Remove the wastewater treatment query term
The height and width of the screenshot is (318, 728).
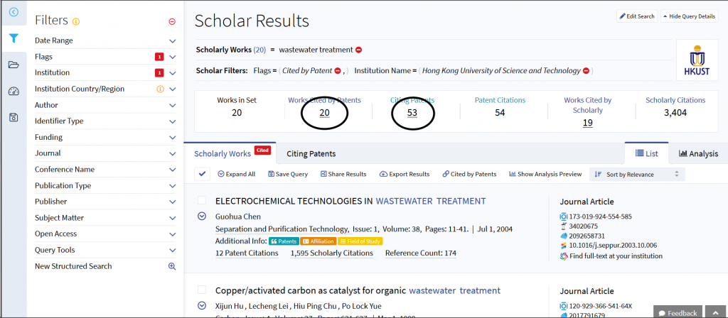(x=359, y=50)
